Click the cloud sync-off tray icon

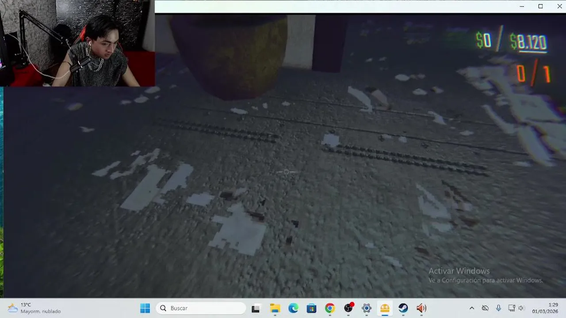click(x=485, y=308)
